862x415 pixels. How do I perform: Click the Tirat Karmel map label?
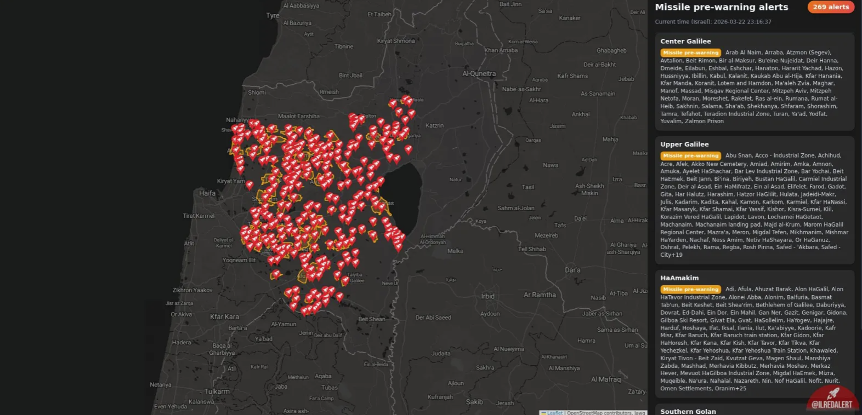(199, 216)
